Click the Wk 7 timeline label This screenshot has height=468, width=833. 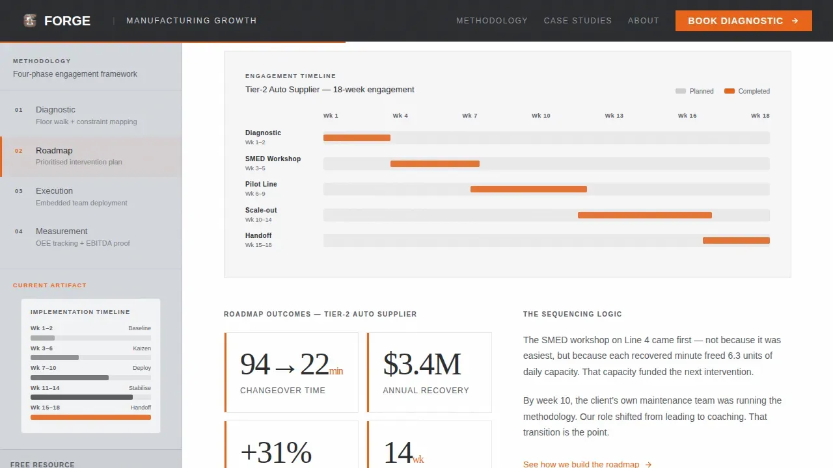[470, 116]
